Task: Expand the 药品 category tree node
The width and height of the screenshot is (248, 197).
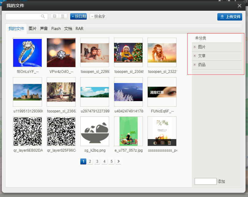Action: [195, 65]
